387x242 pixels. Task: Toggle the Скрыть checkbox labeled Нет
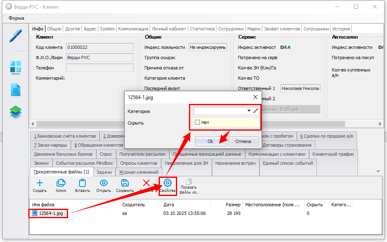tap(198, 122)
